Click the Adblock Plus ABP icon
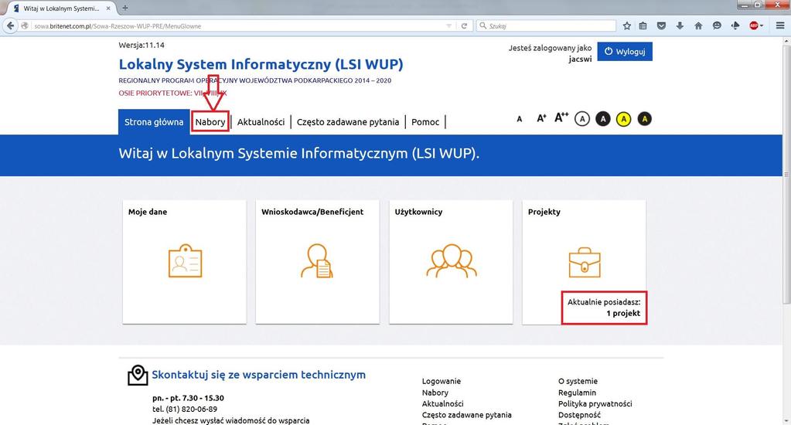Viewport: 791px width, 425px height. click(754, 25)
